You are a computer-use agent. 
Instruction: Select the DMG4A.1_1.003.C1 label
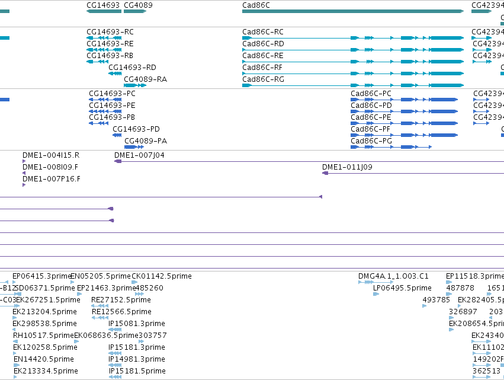393,276
